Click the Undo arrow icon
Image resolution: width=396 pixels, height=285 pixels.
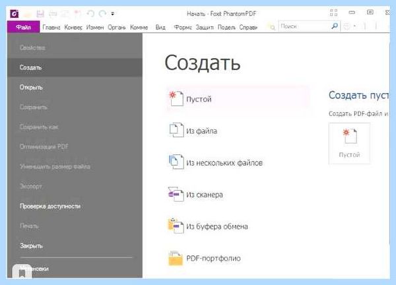click(x=90, y=14)
